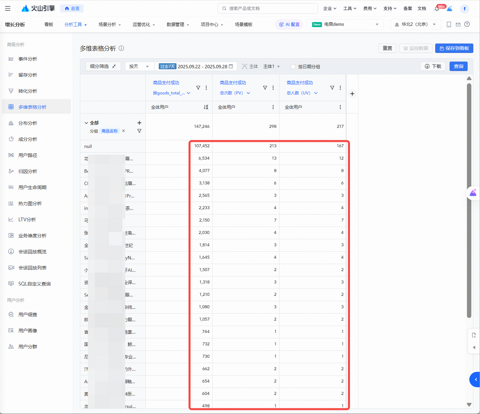This screenshot has width=480, height=414.
Task: Open the notifications bell icon
Action: [x=437, y=9]
